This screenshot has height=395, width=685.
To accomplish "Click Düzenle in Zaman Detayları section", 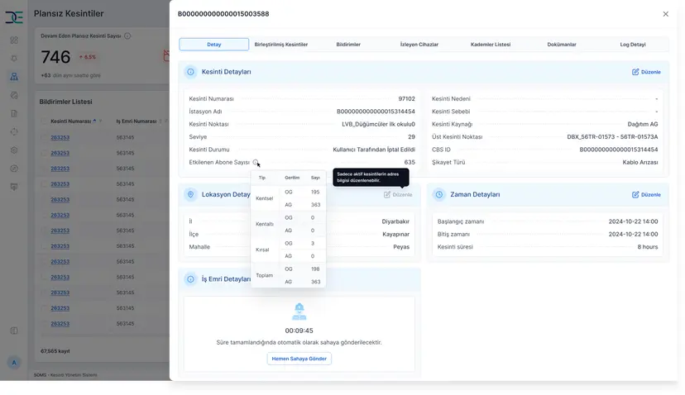I will click(x=647, y=195).
